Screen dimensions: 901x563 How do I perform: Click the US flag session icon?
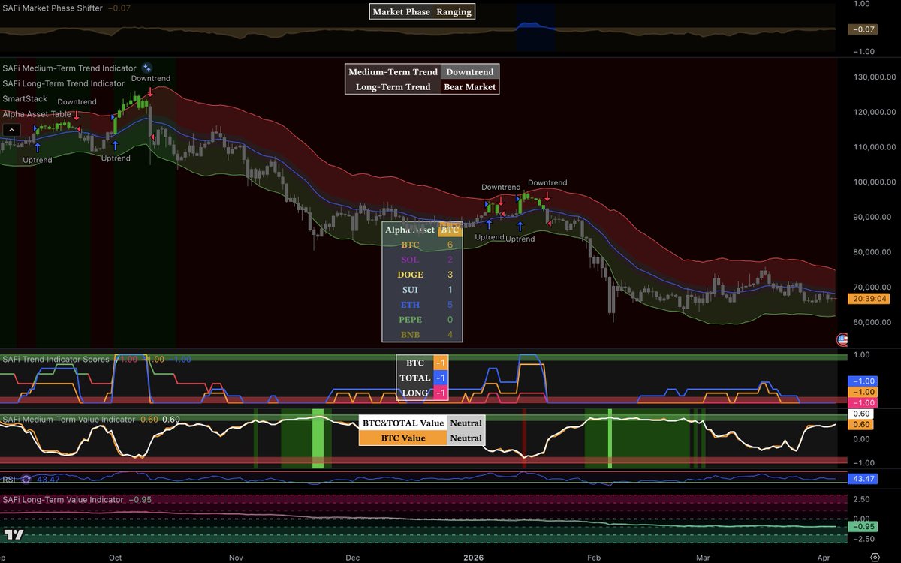point(842,339)
